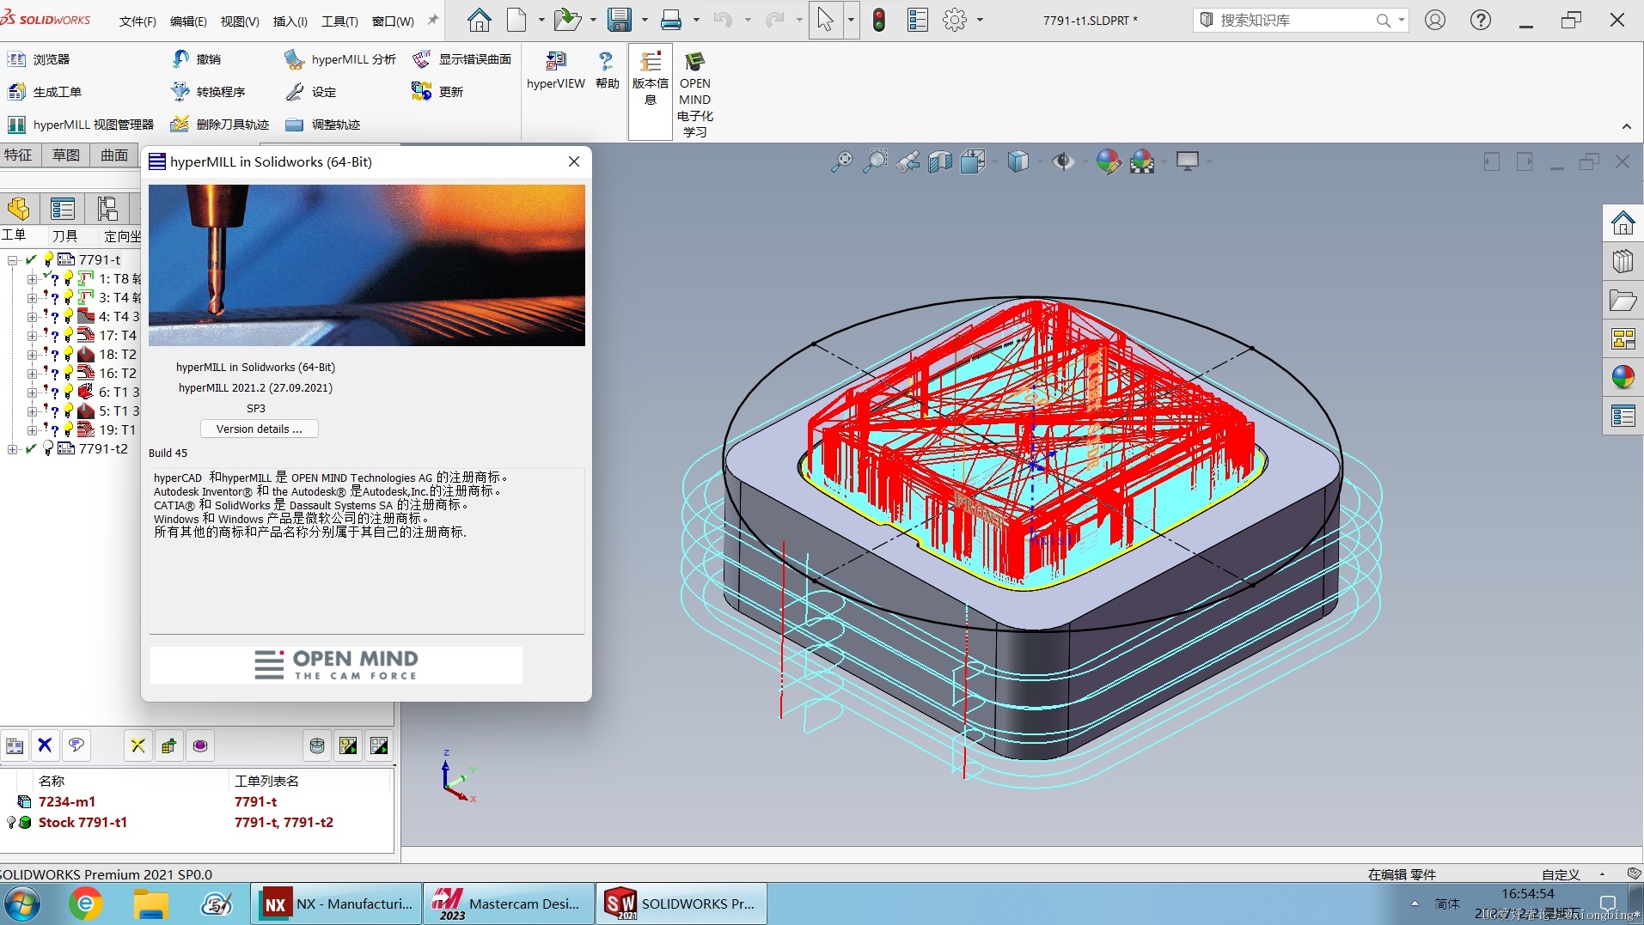
Task: Expand job 5: T1 tree node
Action: point(32,411)
